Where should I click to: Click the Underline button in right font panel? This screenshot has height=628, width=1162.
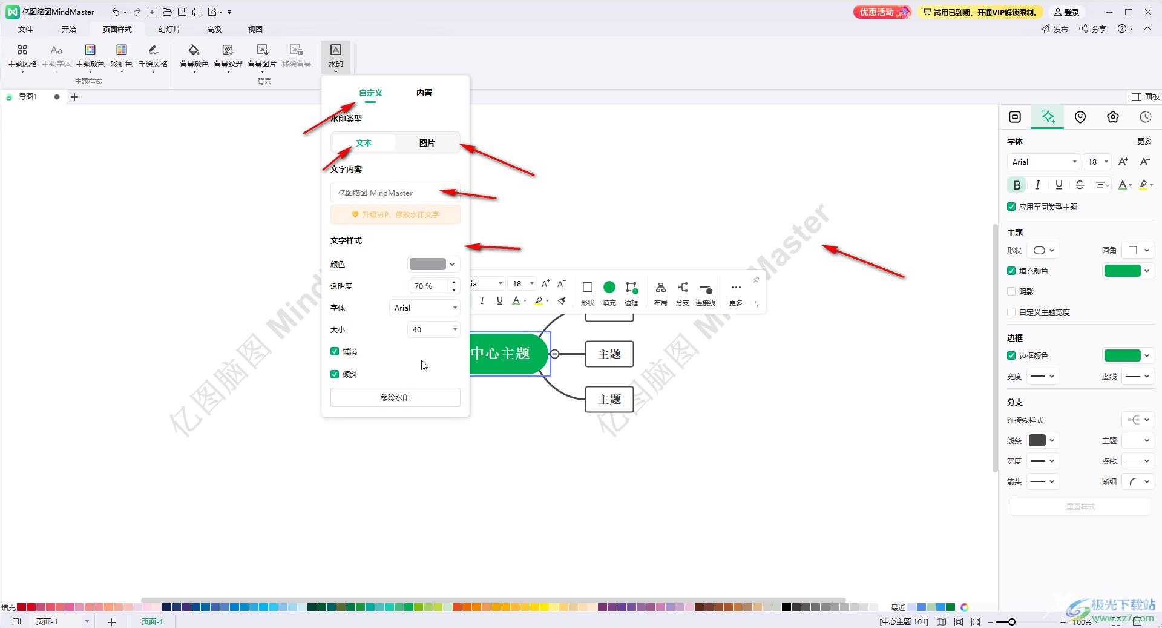[1059, 185]
